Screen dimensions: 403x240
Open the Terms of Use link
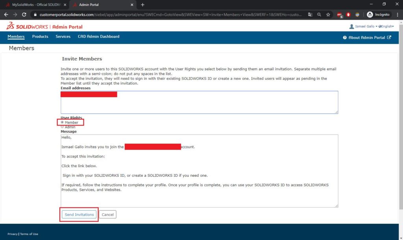coord(29,234)
